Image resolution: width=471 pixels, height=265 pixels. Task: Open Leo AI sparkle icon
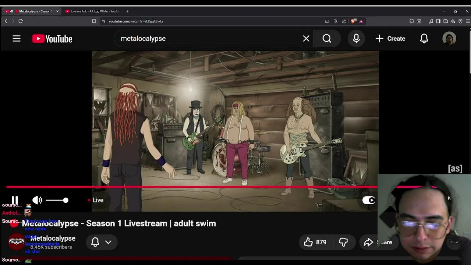point(453,21)
